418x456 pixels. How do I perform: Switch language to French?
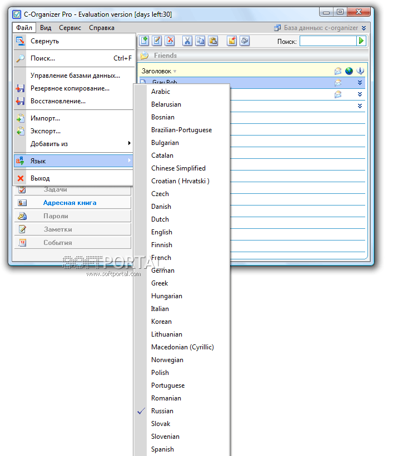click(x=182, y=258)
